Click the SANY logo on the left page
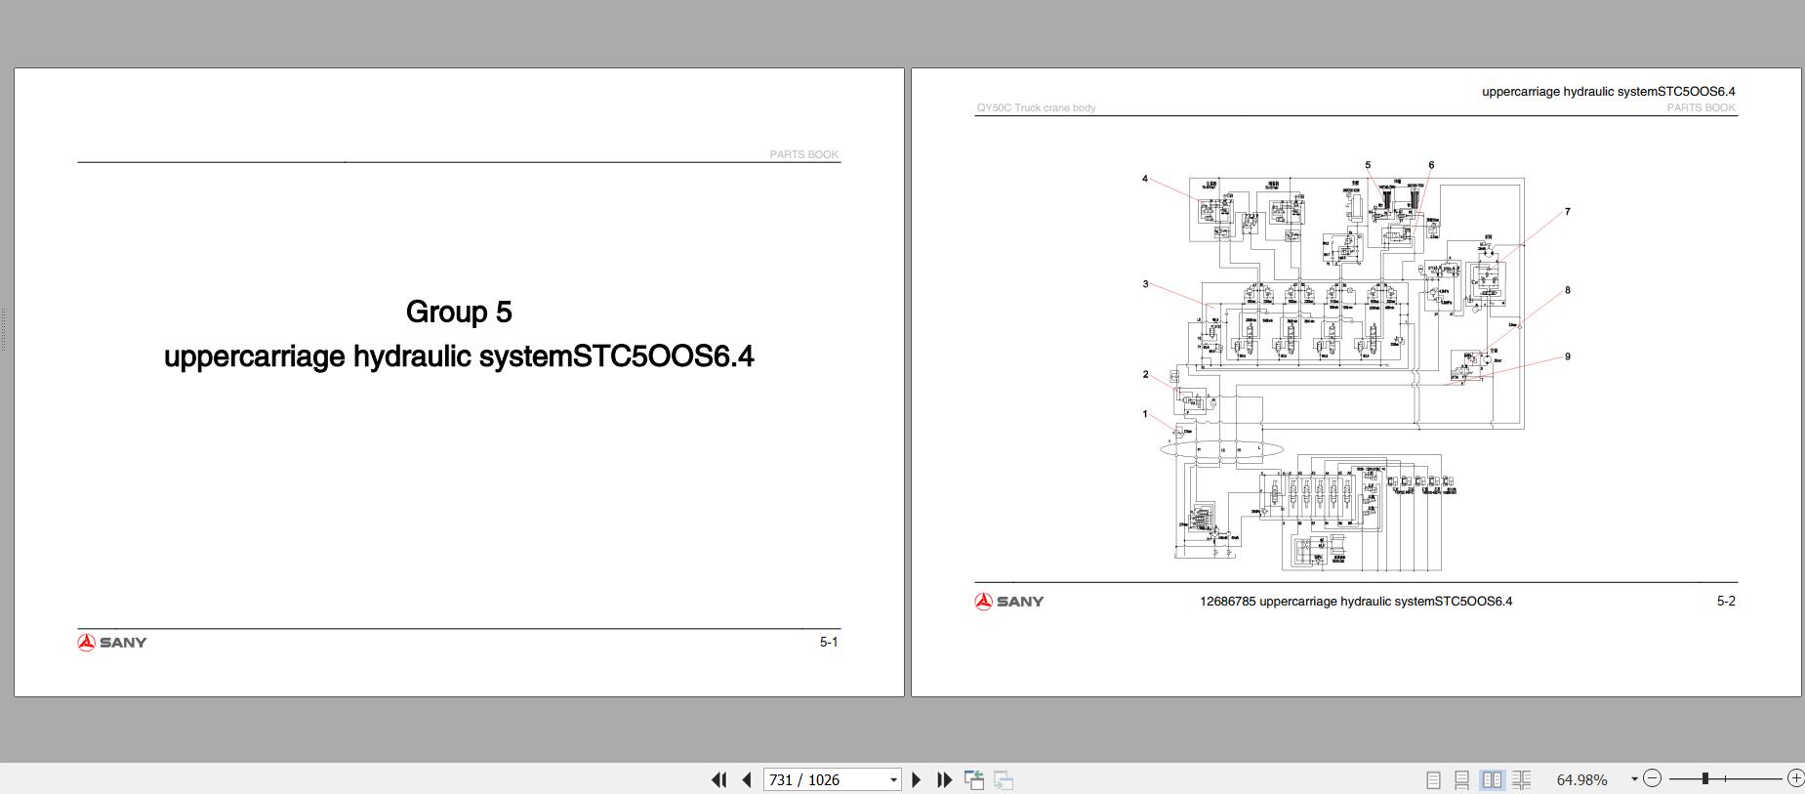The width and height of the screenshot is (1805, 794). coord(112,642)
